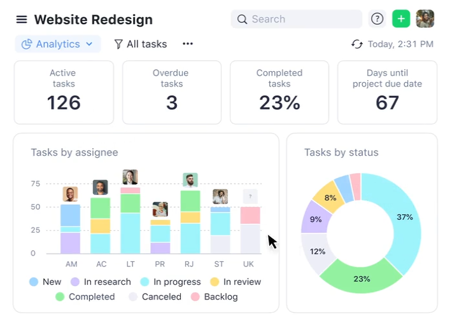Open the Overdue tasks card
Screen dimensions: 452x328
point(172,92)
